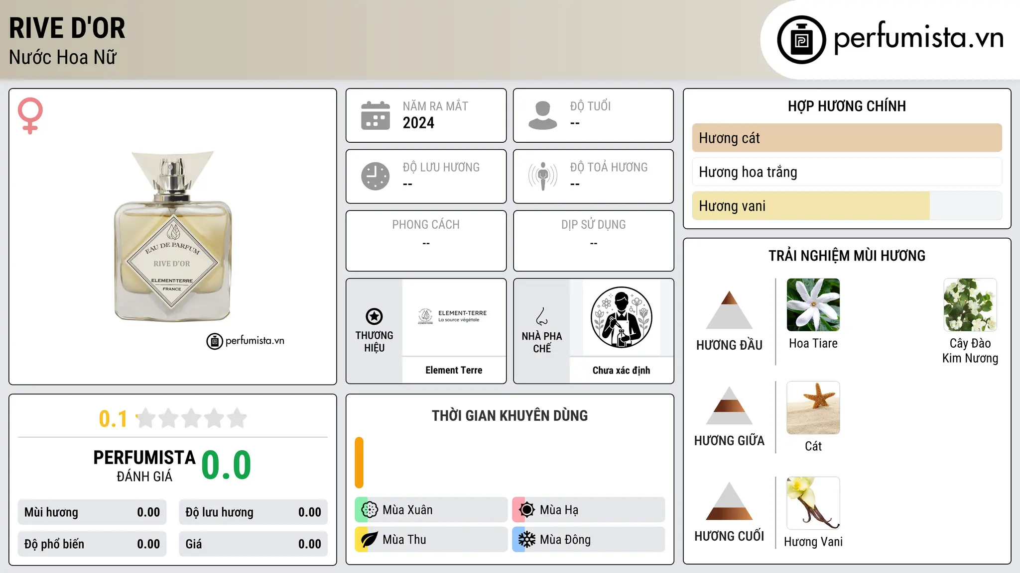Click the sun icon for Mùa Hạ

tap(527, 510)
